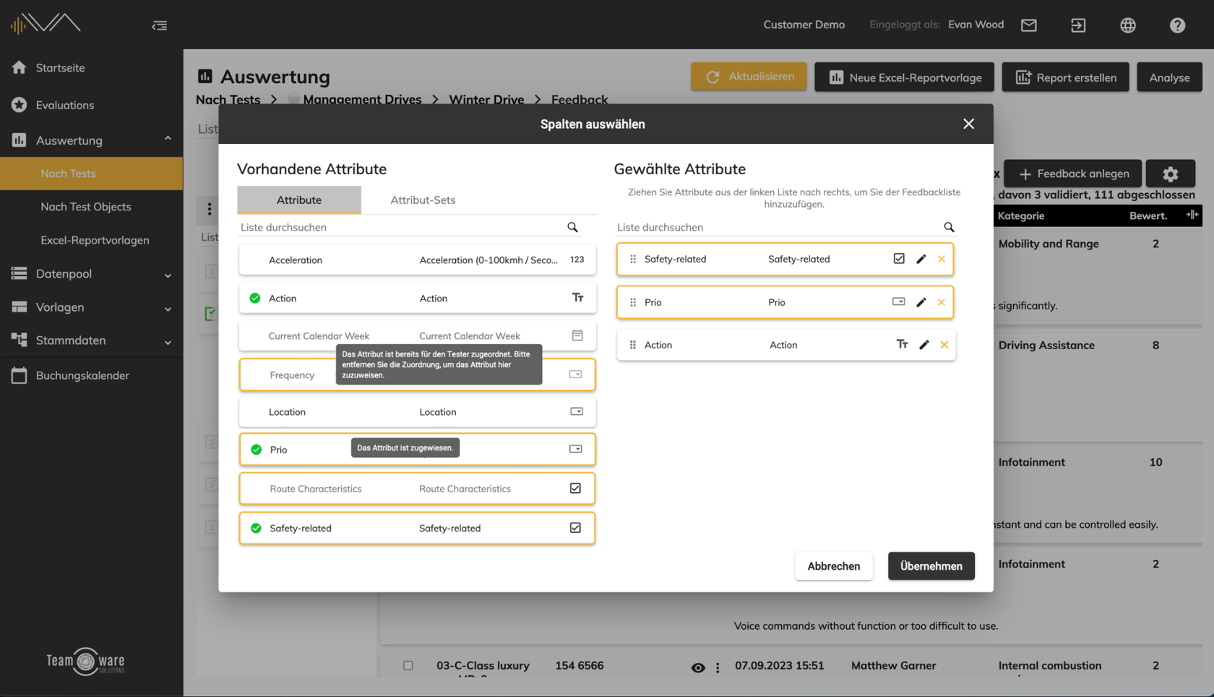Viewport: 1214px width, 697px height.
Task: Click the column width icon in table header
Action: coord(1192,215)
